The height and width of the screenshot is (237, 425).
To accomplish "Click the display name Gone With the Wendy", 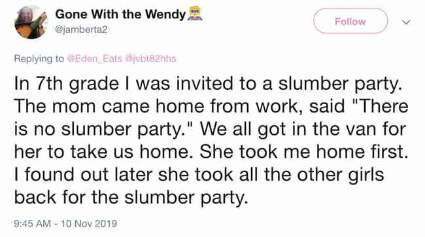I will click(x=120, y=14).
